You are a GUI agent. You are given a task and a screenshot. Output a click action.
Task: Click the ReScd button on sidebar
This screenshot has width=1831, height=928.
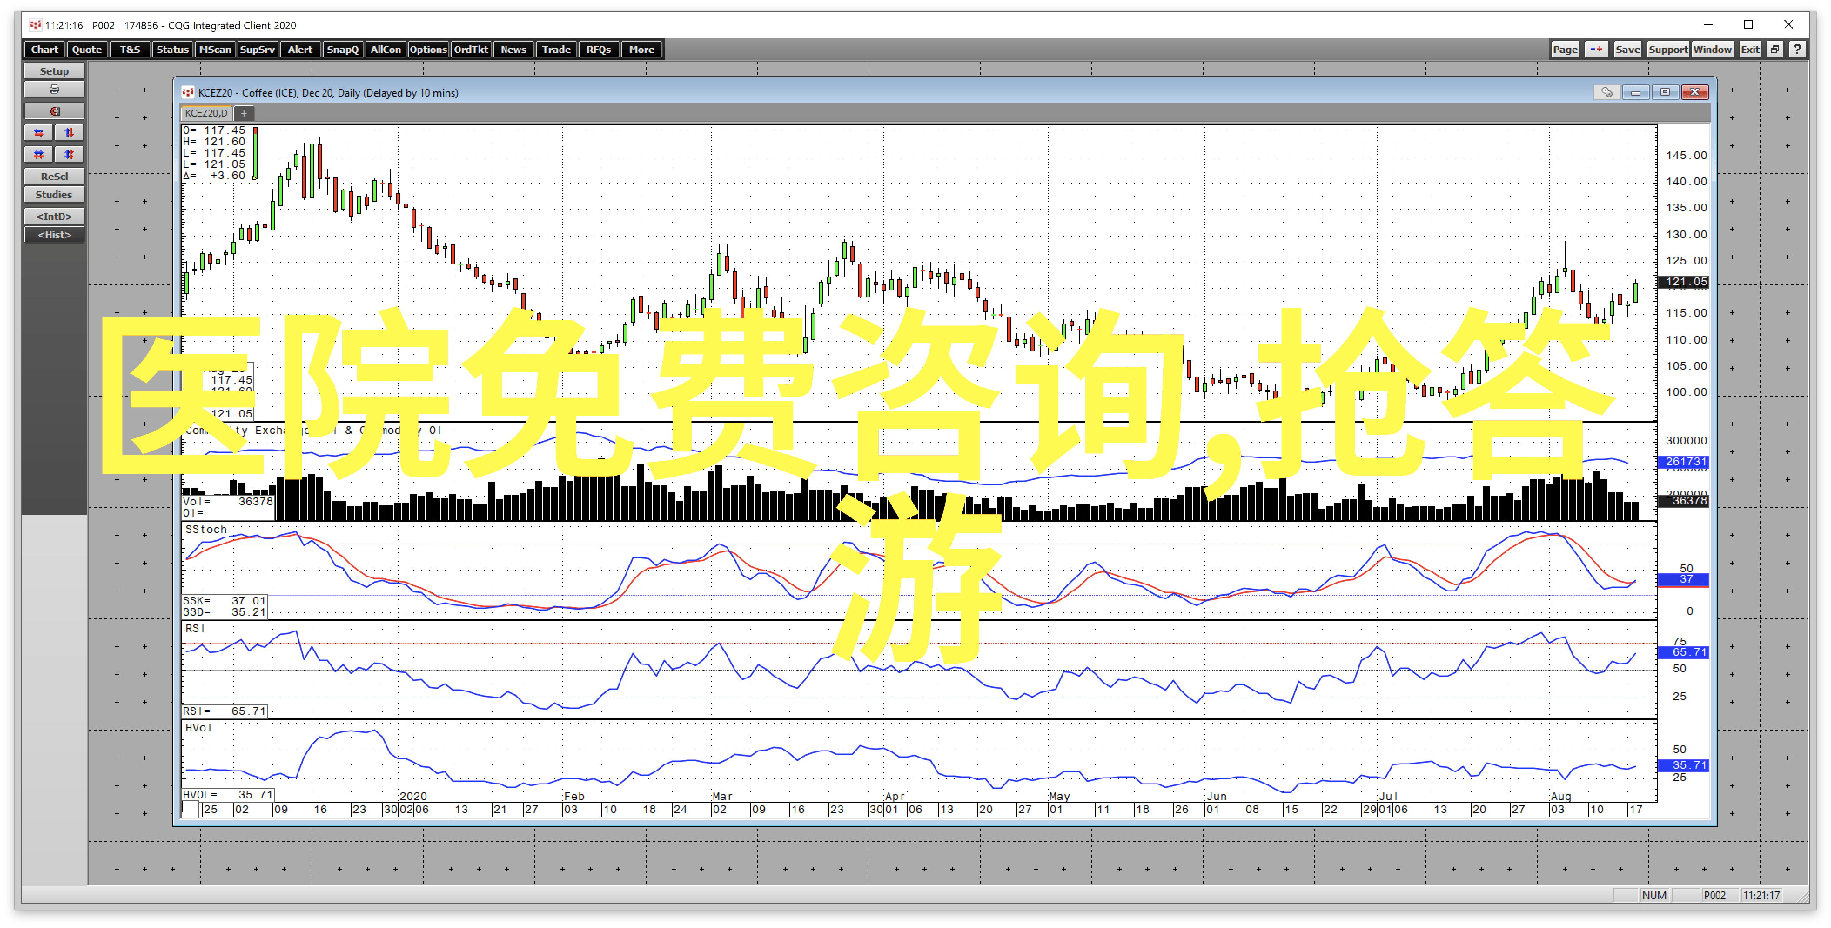52,175
